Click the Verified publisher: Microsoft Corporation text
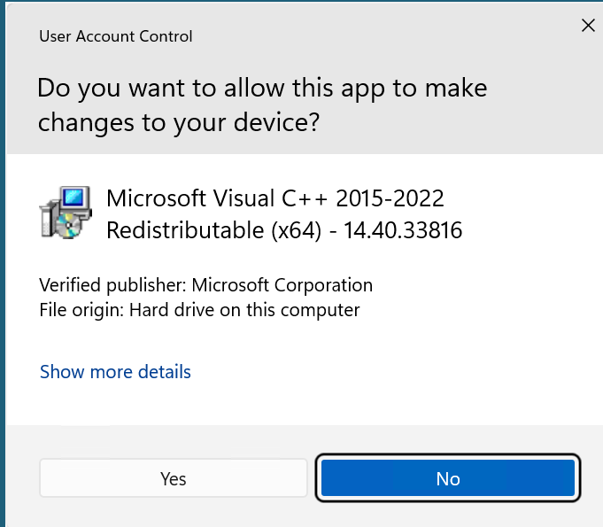The image size is (603, 527). click(x=206, y=285)
